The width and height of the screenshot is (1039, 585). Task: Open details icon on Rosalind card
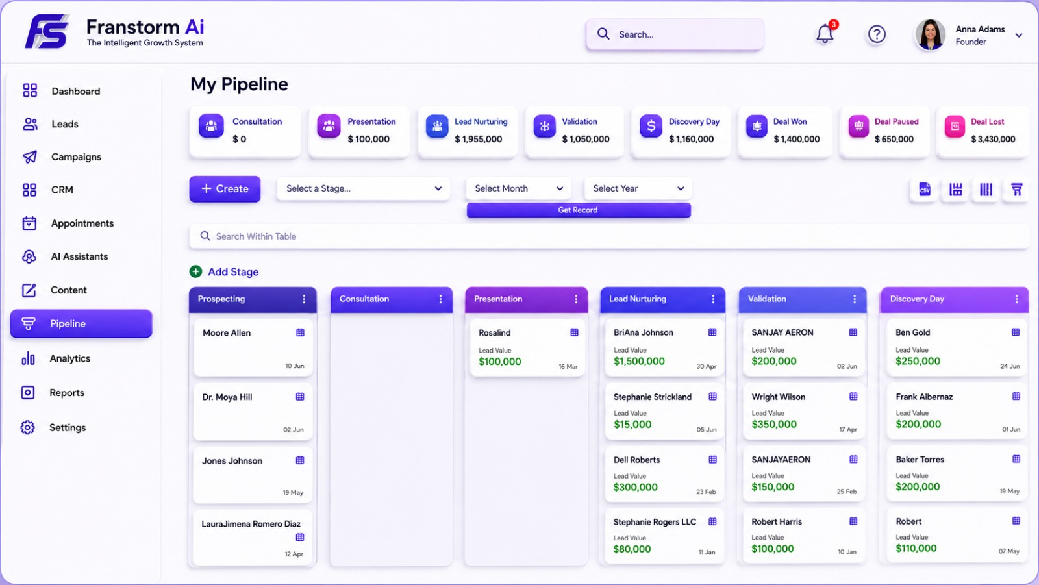tap(574, 332)
